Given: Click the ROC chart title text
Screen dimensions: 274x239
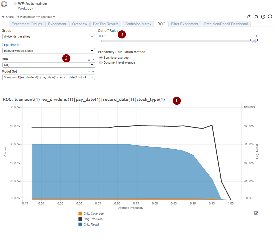Looking at the screenshot, I should pyautogui.click(x=84, y=99).
